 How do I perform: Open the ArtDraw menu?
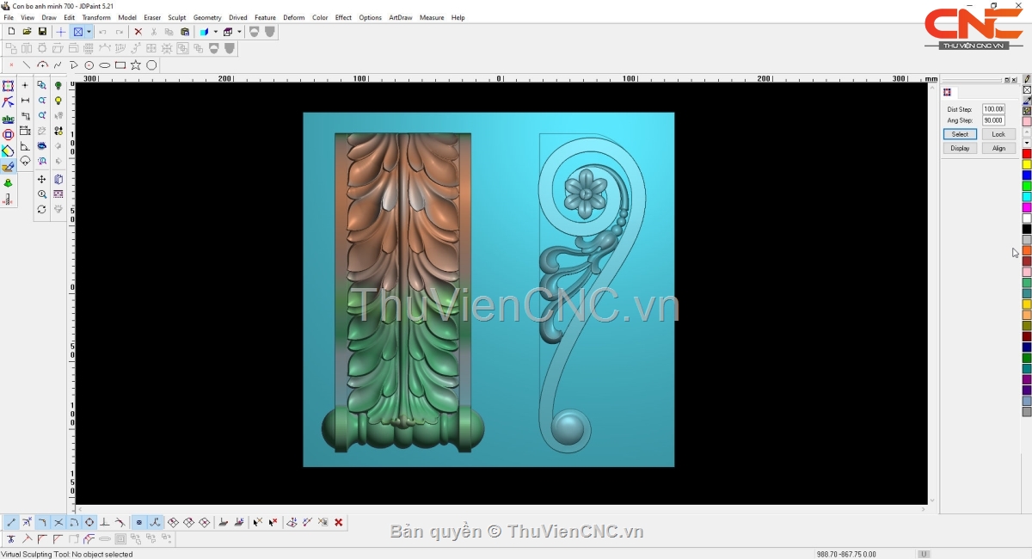point(400,17)
